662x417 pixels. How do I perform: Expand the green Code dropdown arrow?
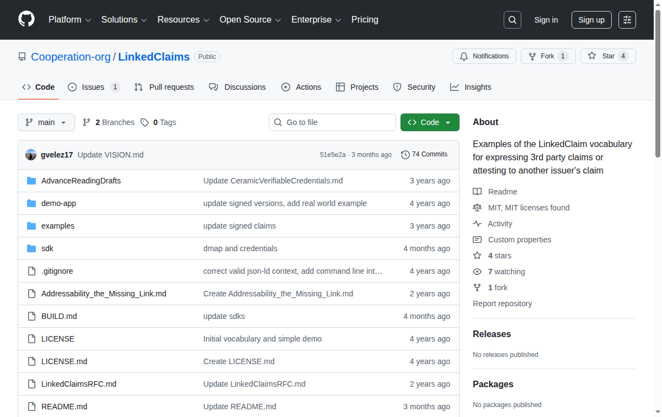(449, 122)
